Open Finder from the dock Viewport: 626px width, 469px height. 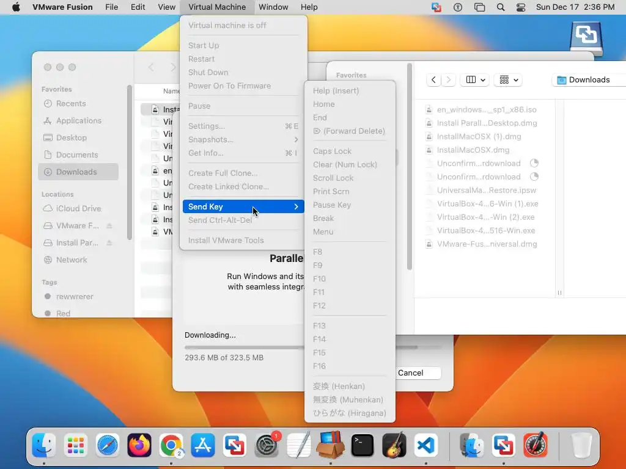pyautogui.click(x=43, y=445)
